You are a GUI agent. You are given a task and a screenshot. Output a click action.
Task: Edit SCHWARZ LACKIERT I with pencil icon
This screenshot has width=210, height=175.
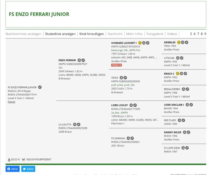(148, 43)
